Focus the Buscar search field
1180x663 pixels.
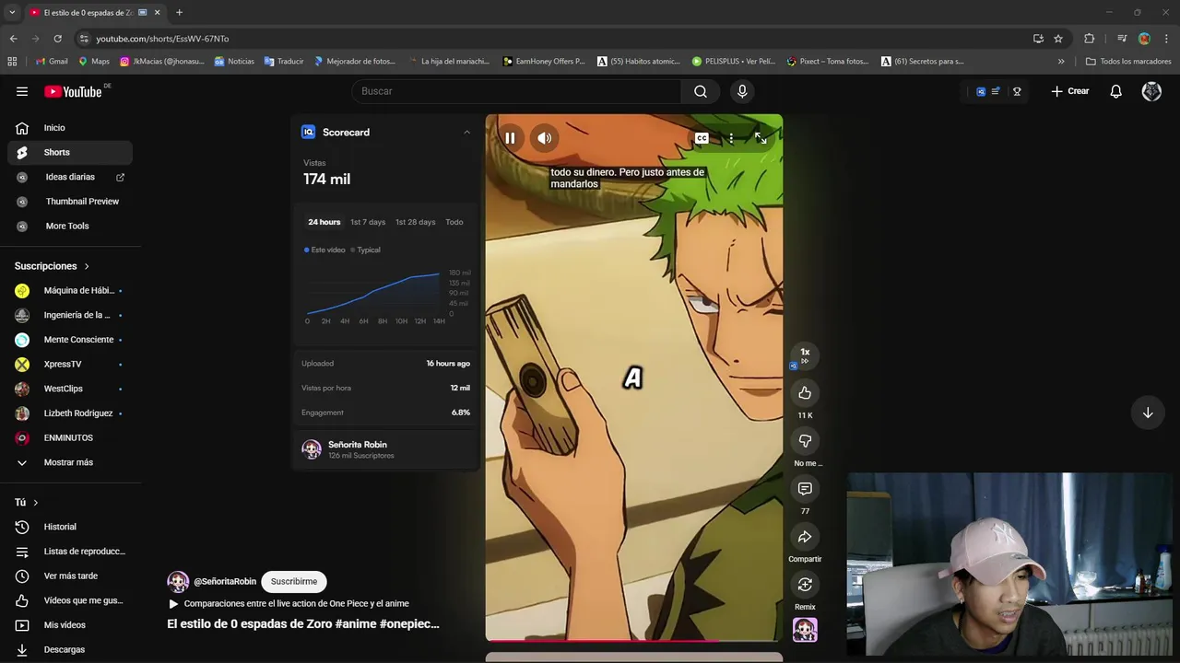point(516,91)
